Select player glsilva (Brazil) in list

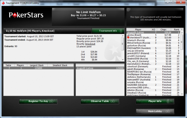pyautogui.click(x=153, y=35)
